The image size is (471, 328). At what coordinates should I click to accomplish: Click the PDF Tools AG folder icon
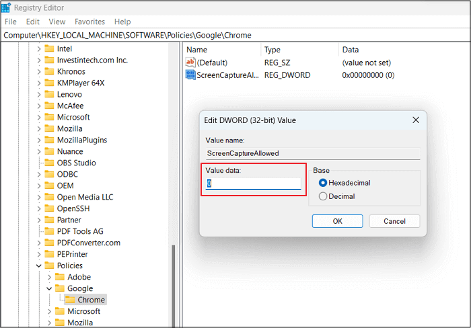click(x=49, y=231)
